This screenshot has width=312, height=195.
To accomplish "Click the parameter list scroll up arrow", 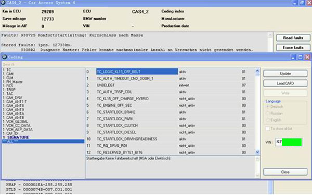I will click(257, 71).
